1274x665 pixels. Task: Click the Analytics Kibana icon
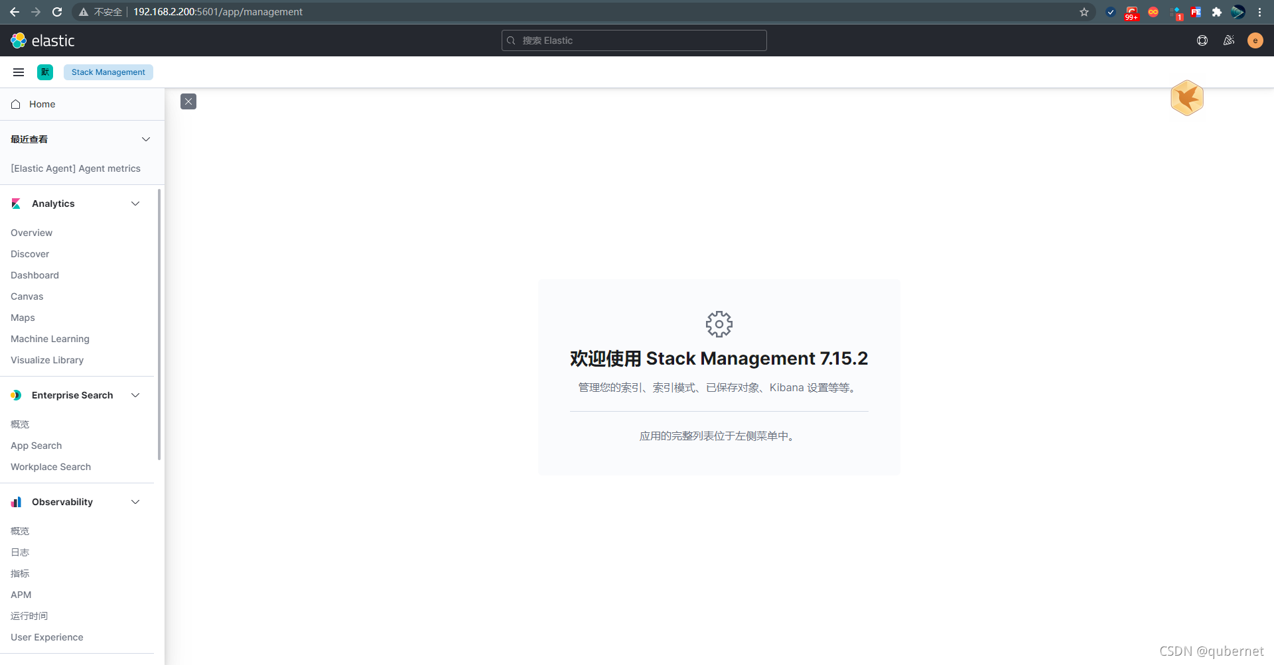point(16,204)
